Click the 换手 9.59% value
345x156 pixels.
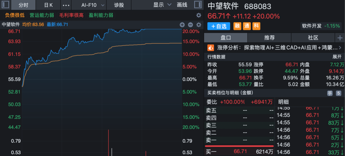coord(290,78)
